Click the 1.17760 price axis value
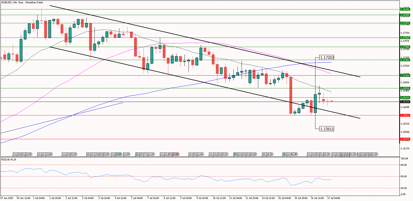This screenshot has height=201, width=413. 405,33
